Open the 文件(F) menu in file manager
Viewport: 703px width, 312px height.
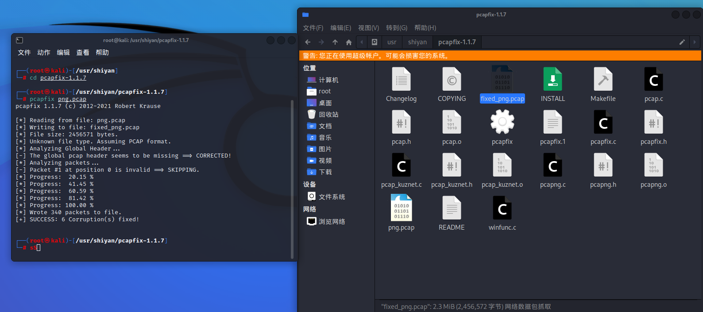[313, 28]
